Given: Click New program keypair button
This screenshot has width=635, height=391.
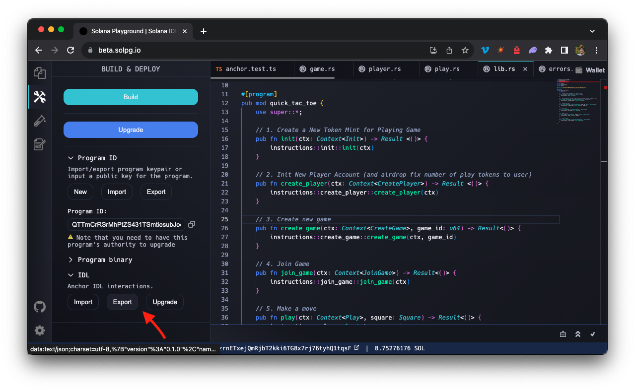Looking at the screenshot, I should [80, 192].
